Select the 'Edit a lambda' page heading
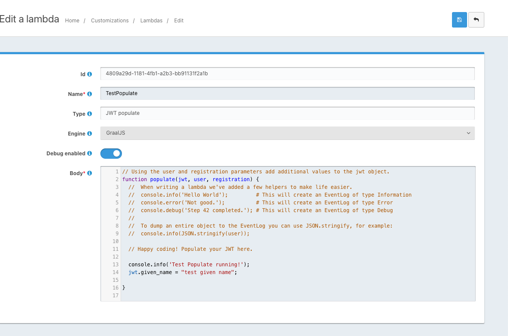Image resolution: width=508 pixels, height=336 pixels. [29, 19]
